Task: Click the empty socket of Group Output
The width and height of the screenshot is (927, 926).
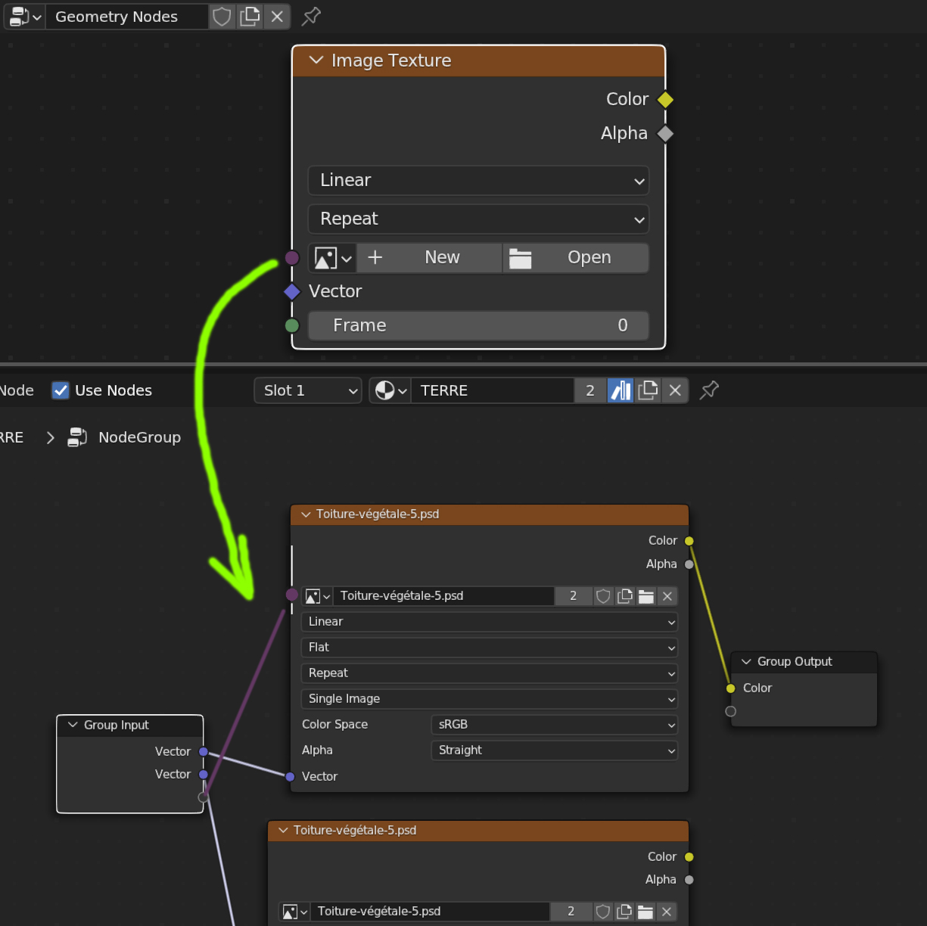Action: click(731, 711)
